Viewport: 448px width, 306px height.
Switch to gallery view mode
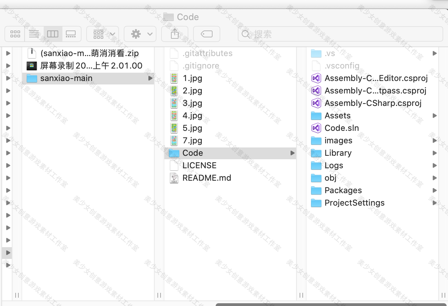coord(71,34)
